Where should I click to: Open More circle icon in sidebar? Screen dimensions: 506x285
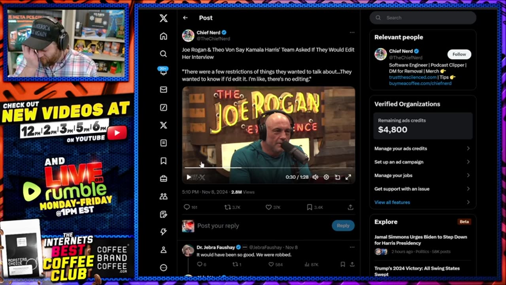pyautogui.click(x=164, y=268)
